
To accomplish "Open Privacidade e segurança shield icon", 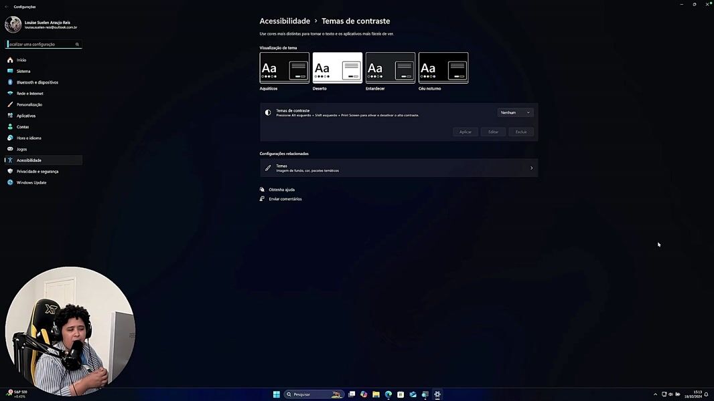I will pyautogui.click(x=10, y=171).
